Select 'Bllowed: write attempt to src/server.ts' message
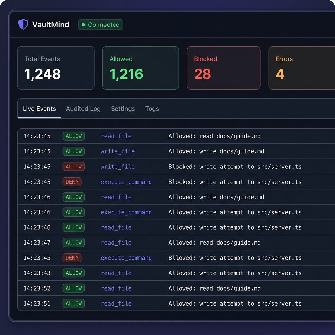The height and width of the screenshot is (335, 335). 235,258
